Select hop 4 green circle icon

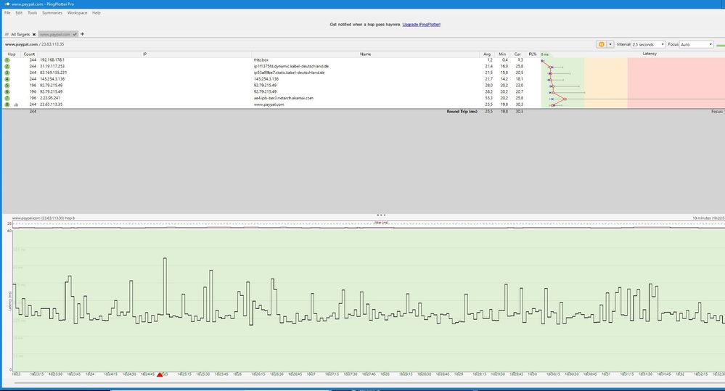coord(7,80)
